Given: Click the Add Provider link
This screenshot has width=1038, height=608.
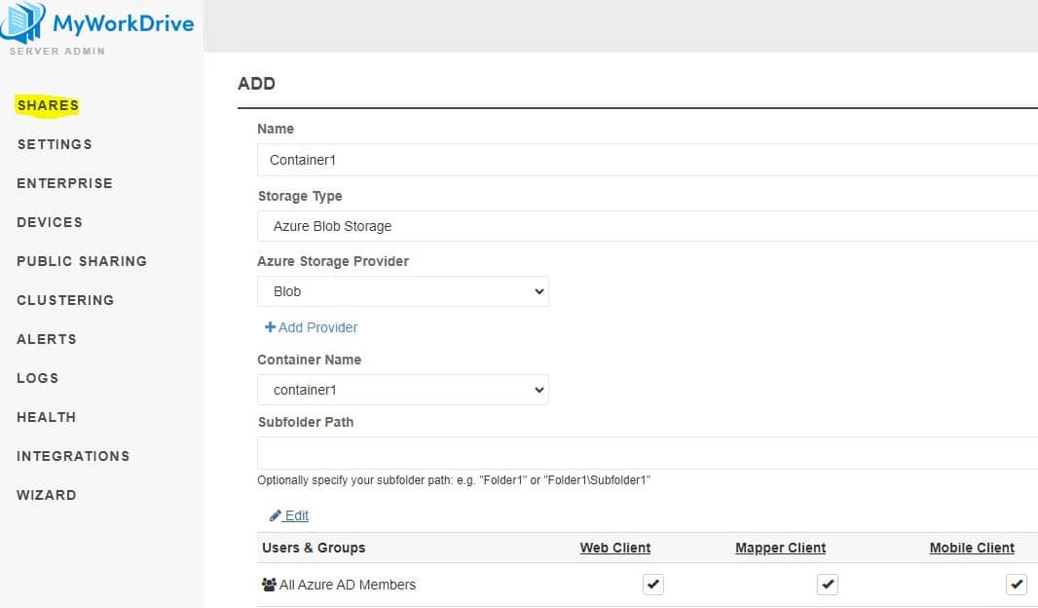Looking at the screenshot, I should tap(317, 327).
